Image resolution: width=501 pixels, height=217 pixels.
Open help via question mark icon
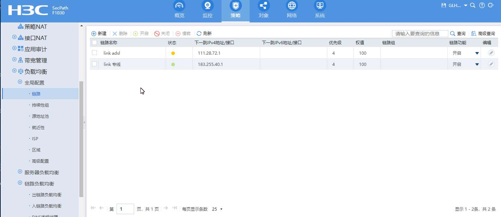pos(482,5)
